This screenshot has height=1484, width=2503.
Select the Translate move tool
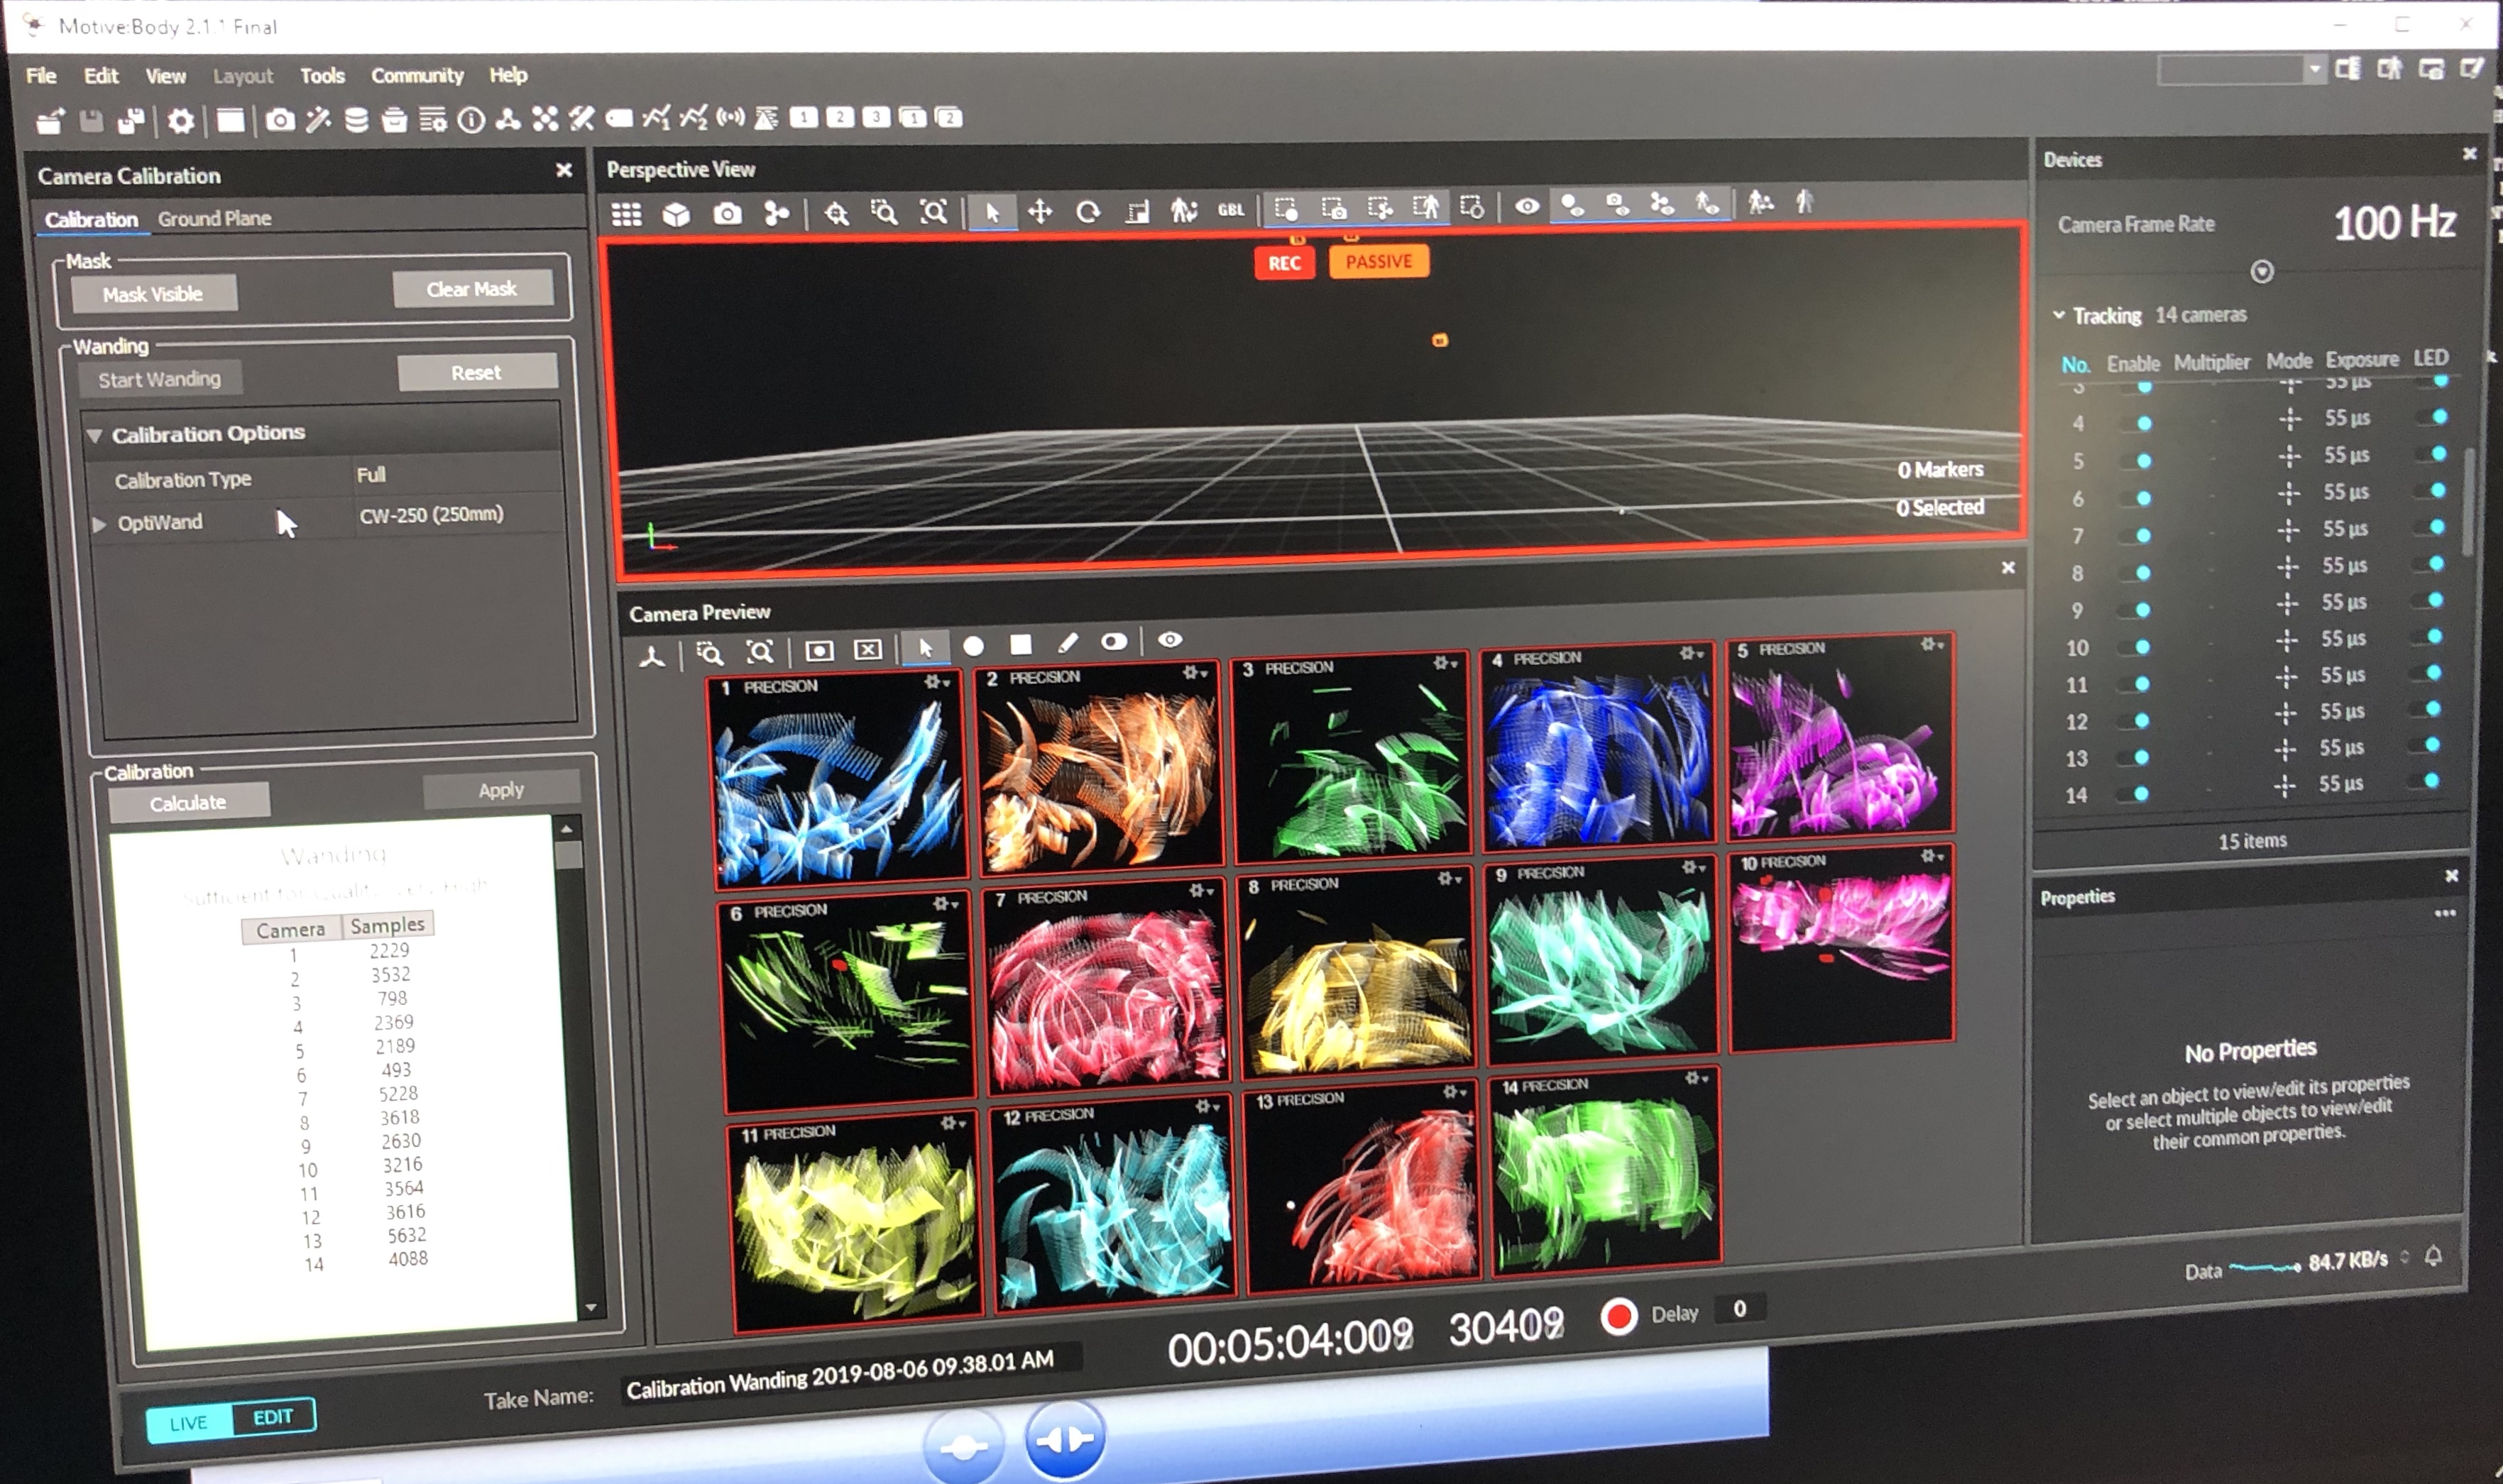[x=1040, y=211]
